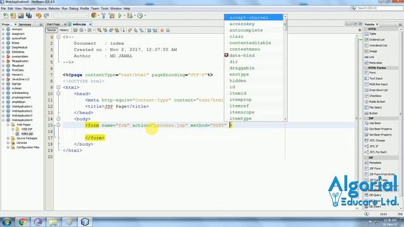
Task: Click the Windows Start button
Action: (x=6, y=221)
